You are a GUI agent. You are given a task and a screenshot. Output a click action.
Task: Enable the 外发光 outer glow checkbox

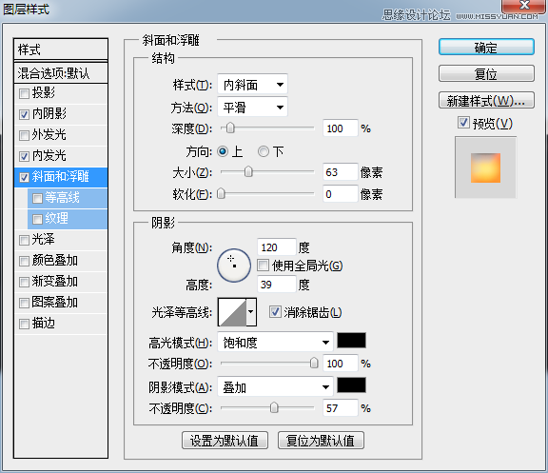[24, 135]
